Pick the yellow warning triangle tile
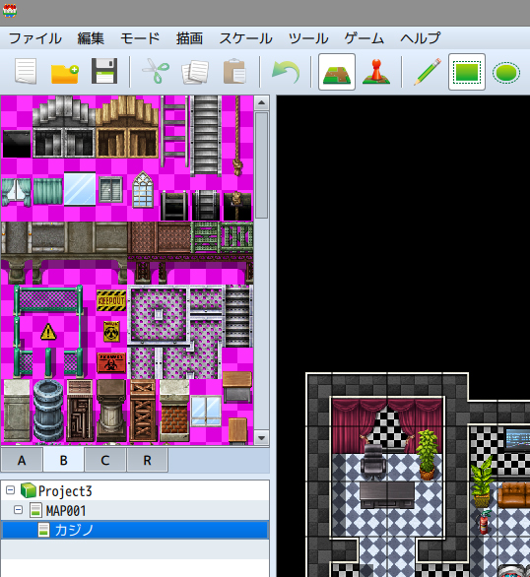 (48, 332)
